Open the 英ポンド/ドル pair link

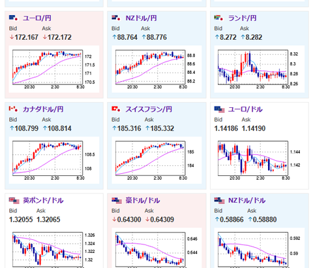43,201
